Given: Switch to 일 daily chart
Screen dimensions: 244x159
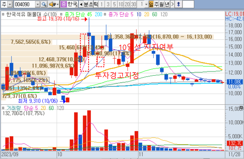Looking at the screenshot, I should (x=151, y=4).
